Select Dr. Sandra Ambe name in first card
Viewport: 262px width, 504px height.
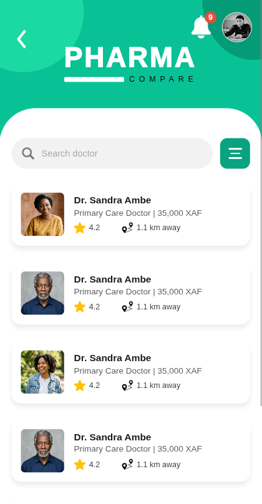pos(112,200)
